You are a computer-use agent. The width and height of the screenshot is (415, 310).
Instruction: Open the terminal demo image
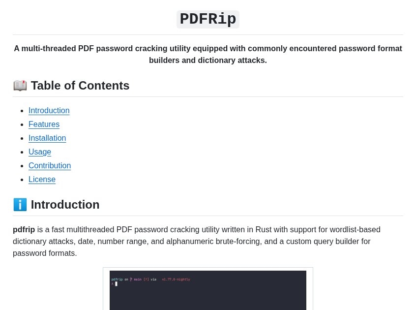pos(208,290)
